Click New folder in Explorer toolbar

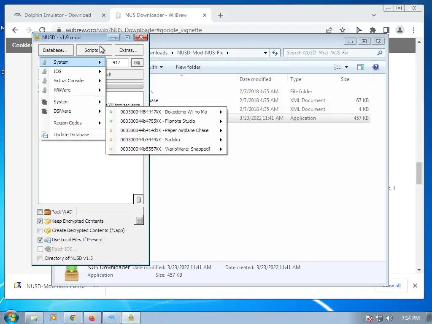pyautogui.click(x=188, y=67)
